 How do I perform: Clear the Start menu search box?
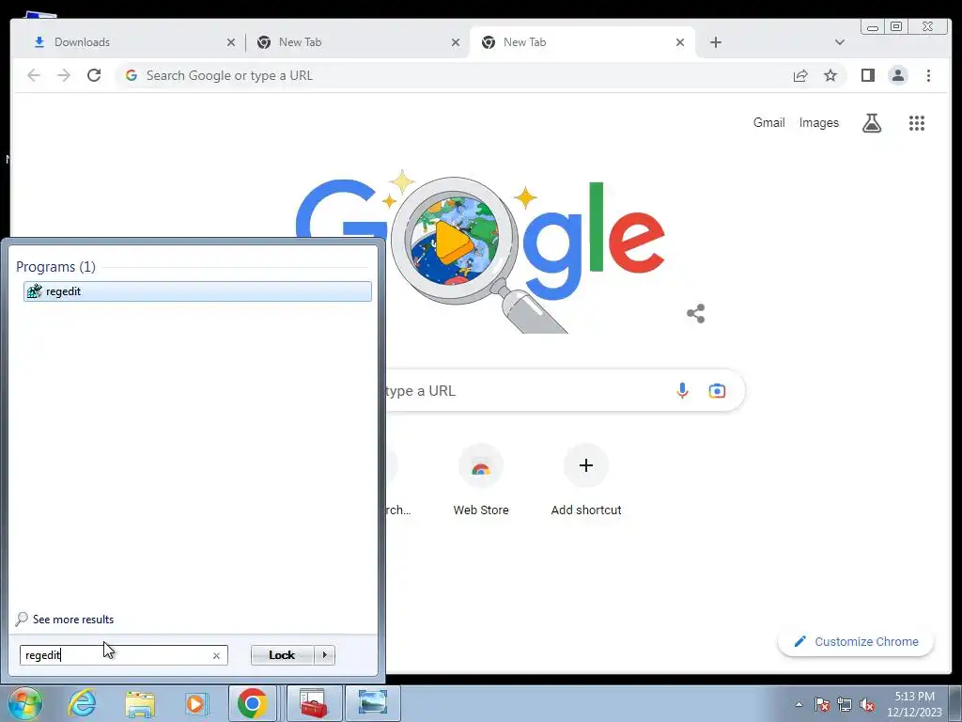[x=216, y=655]
